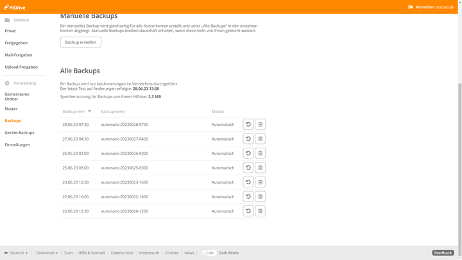The image size is (462, 260).
Task: Delete backup automatic-20230623-1630
Action: click(x=260, y=182)
